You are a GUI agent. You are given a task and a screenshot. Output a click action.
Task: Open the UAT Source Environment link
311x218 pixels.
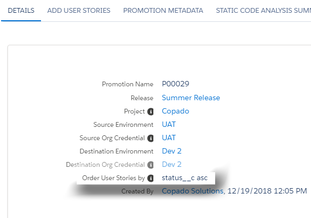pyautogui.click(x=169, y=125)
